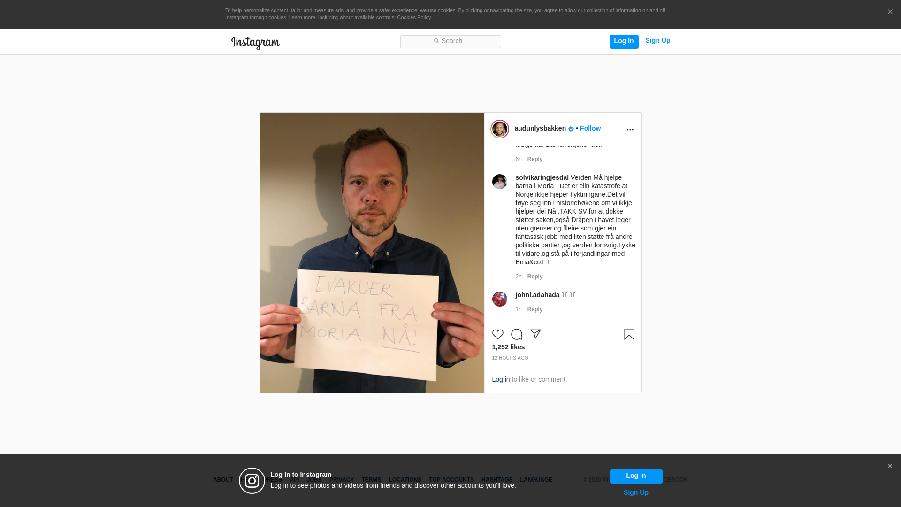This screenshot has height=507, width=901.
Task: Dismiss the cookie notice banner
Action: pyautogui.click(x=890, y=12)
